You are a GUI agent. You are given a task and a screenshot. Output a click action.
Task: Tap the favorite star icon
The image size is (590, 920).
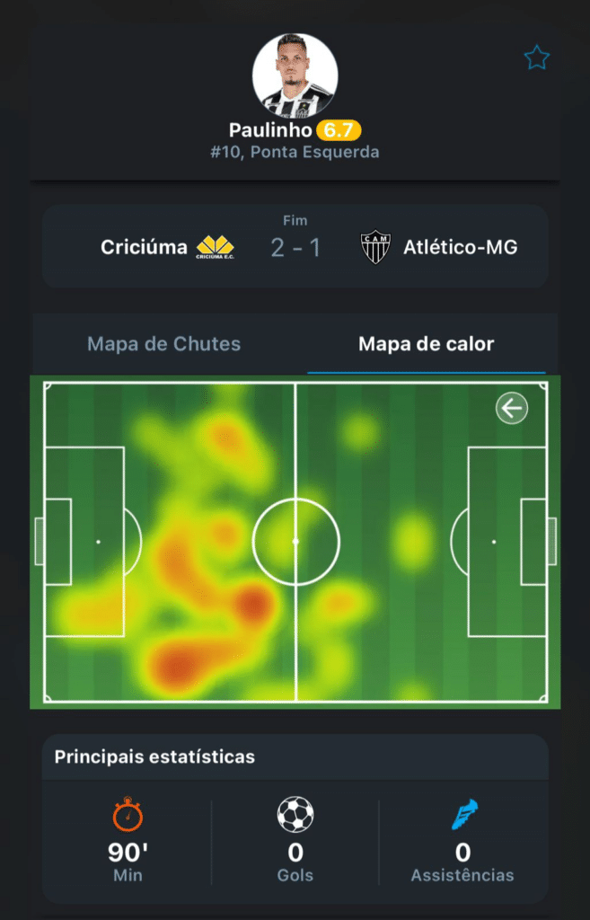(x=536, y=58)
